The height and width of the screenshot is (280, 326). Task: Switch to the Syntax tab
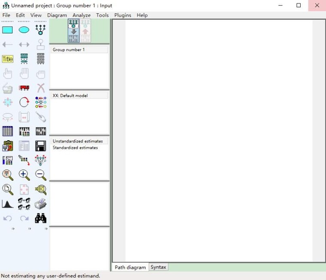[158, 267]
